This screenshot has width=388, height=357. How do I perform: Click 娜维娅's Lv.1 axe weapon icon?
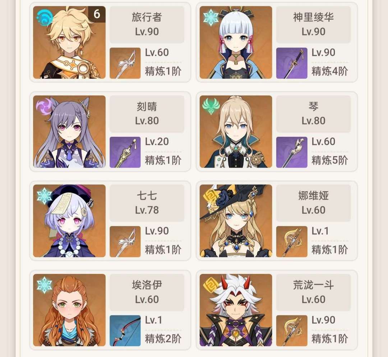click(292, 241)
